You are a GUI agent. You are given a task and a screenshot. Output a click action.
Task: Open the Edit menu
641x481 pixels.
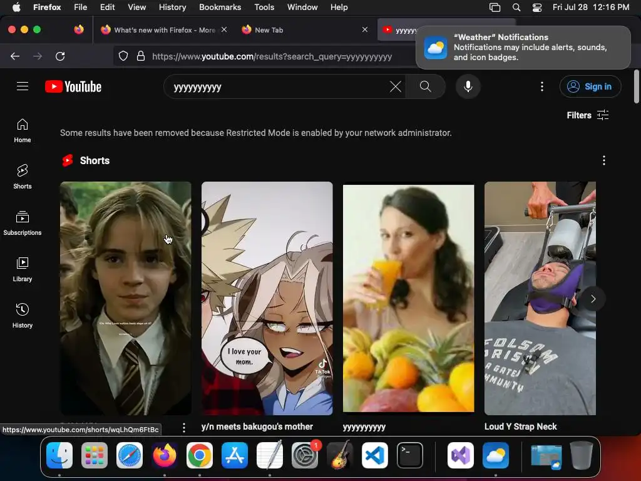(107, 7)
